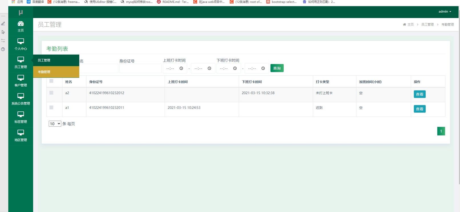Open 员工管理 monitor icon in sidebar
This screenshot has width=460, height=212.
click(x=21, y=59)
